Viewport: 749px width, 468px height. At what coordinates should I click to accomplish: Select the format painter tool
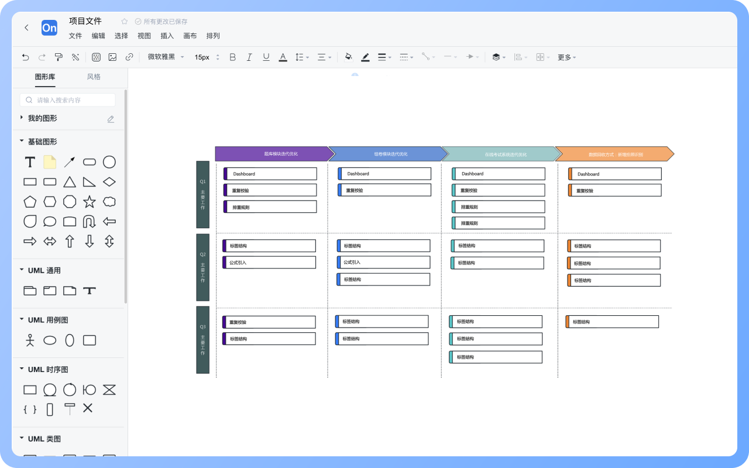click(x=59, y=57)
